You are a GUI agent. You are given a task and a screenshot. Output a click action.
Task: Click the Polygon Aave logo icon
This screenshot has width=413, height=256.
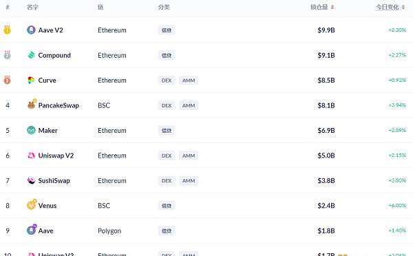point(32,230)
